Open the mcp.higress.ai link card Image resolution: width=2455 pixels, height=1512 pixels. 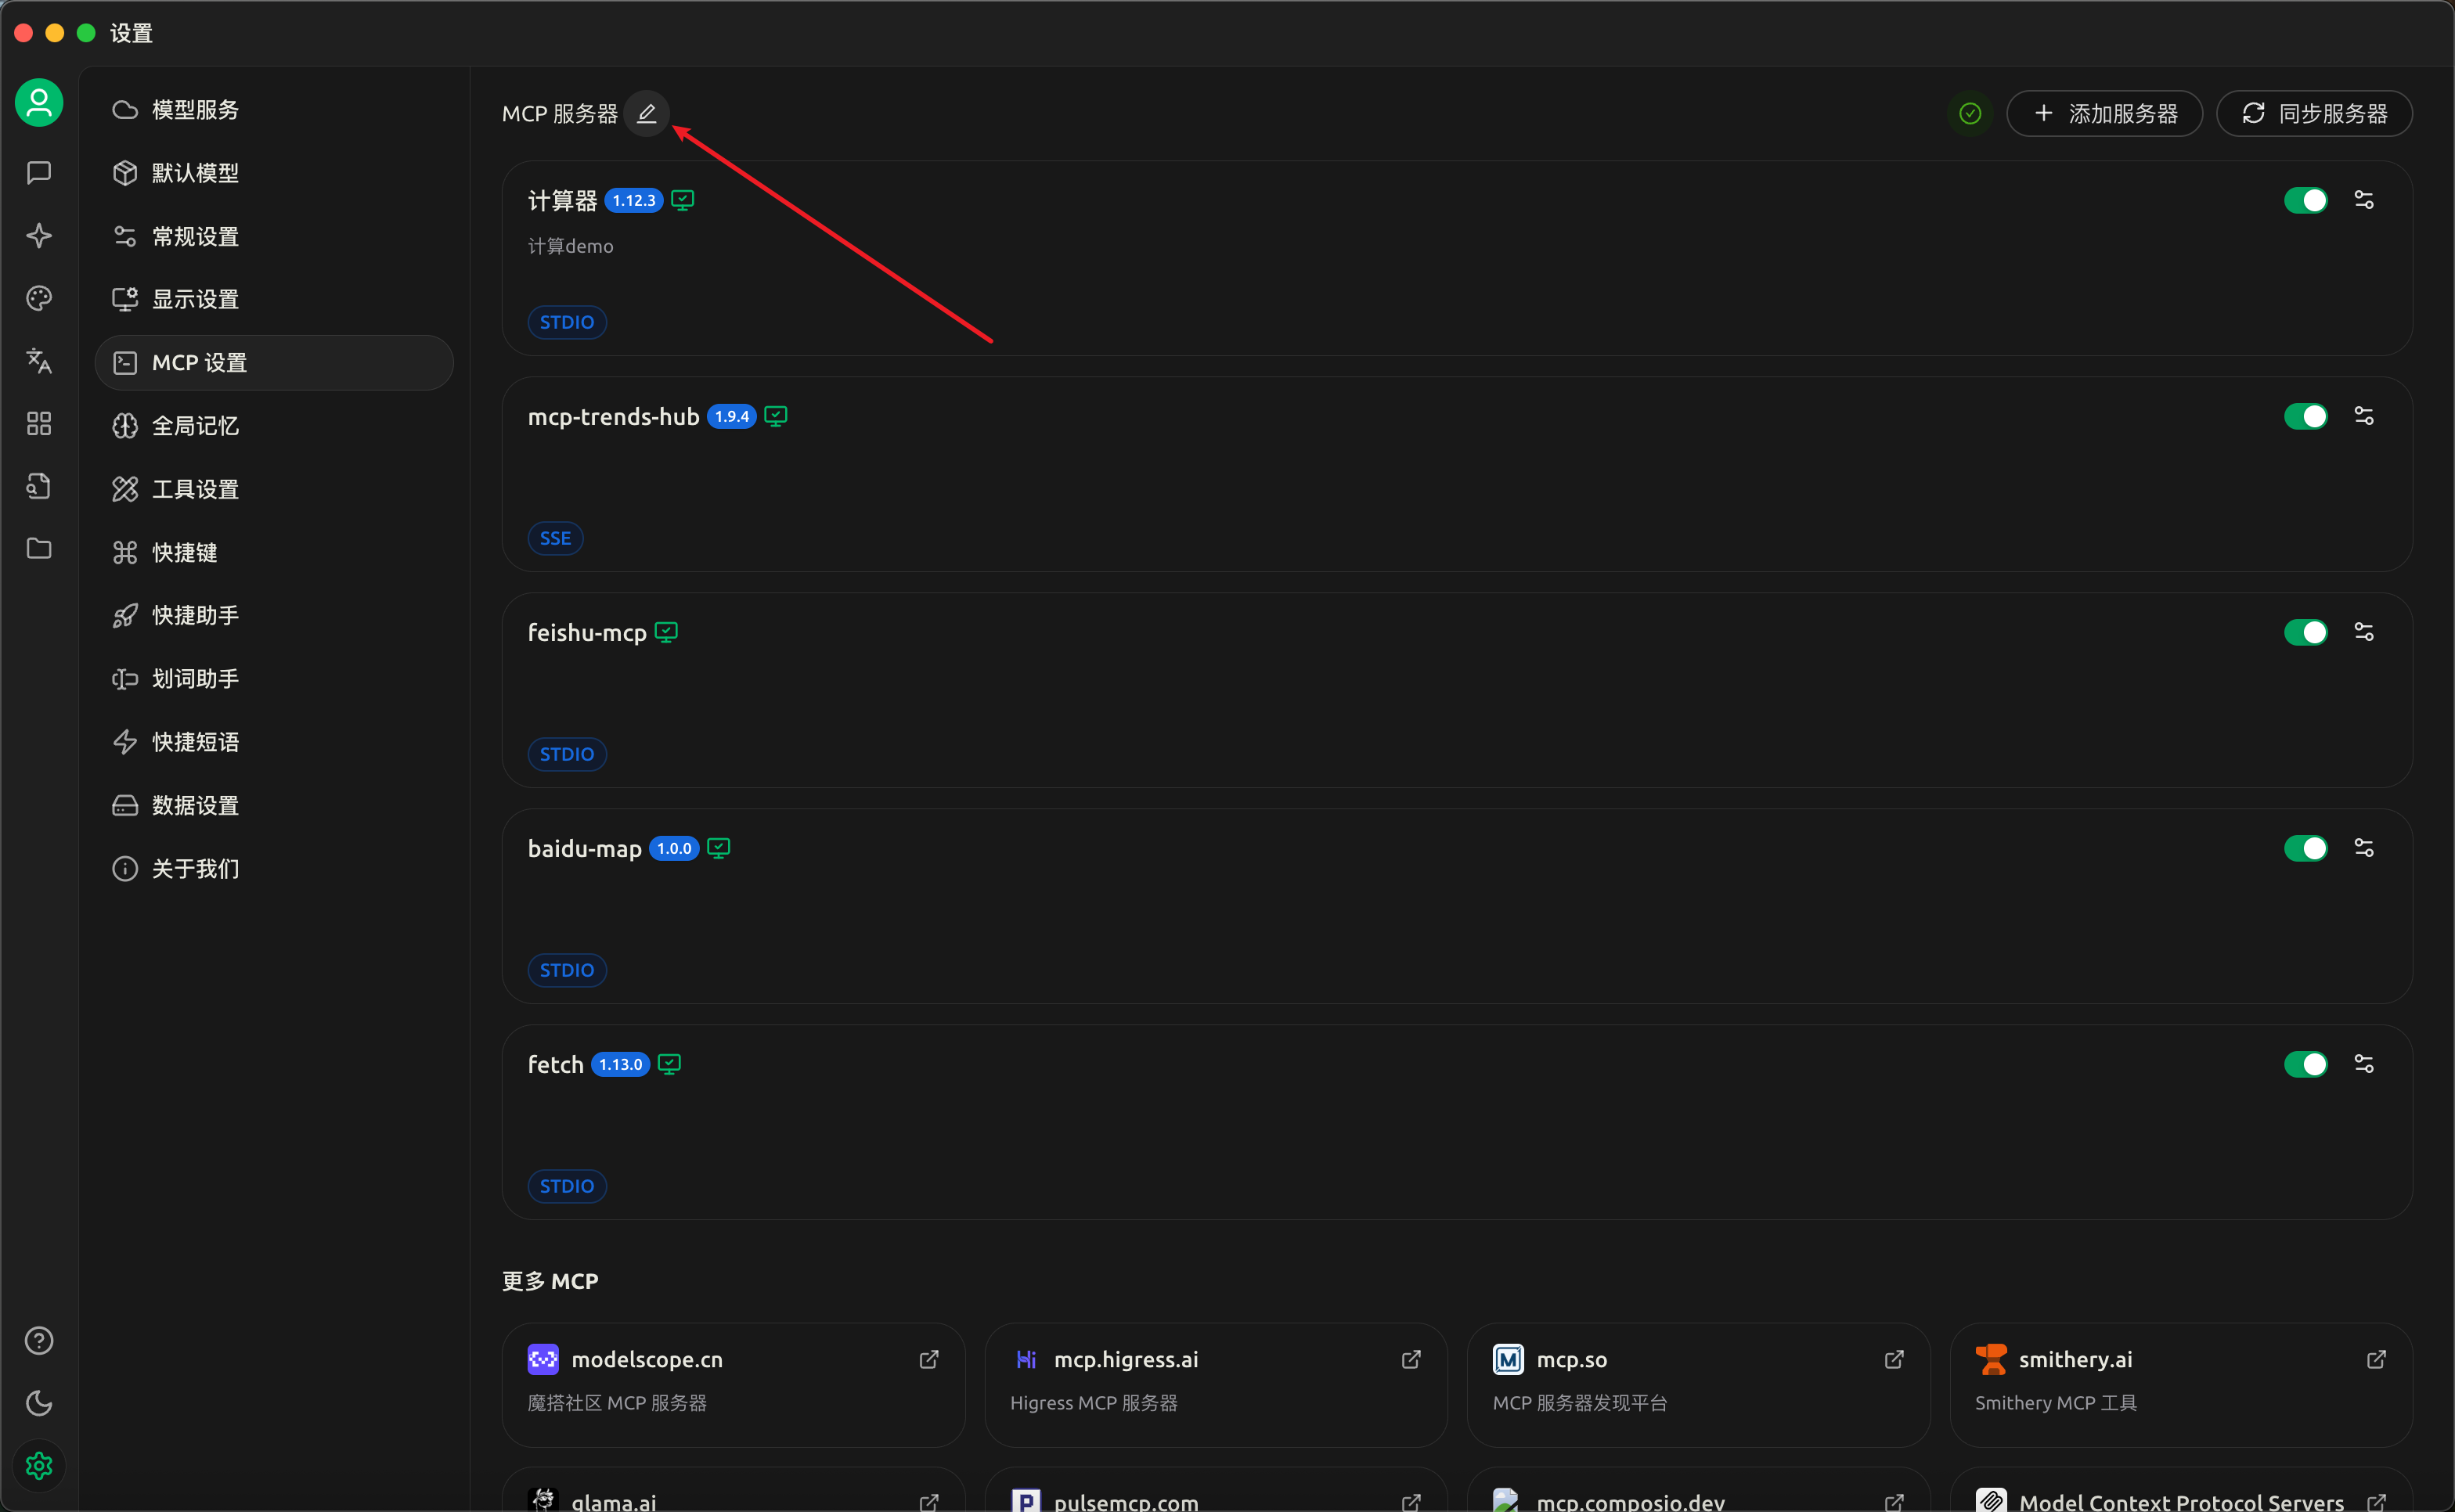pyautogui.click(x=1216, y=1384)
